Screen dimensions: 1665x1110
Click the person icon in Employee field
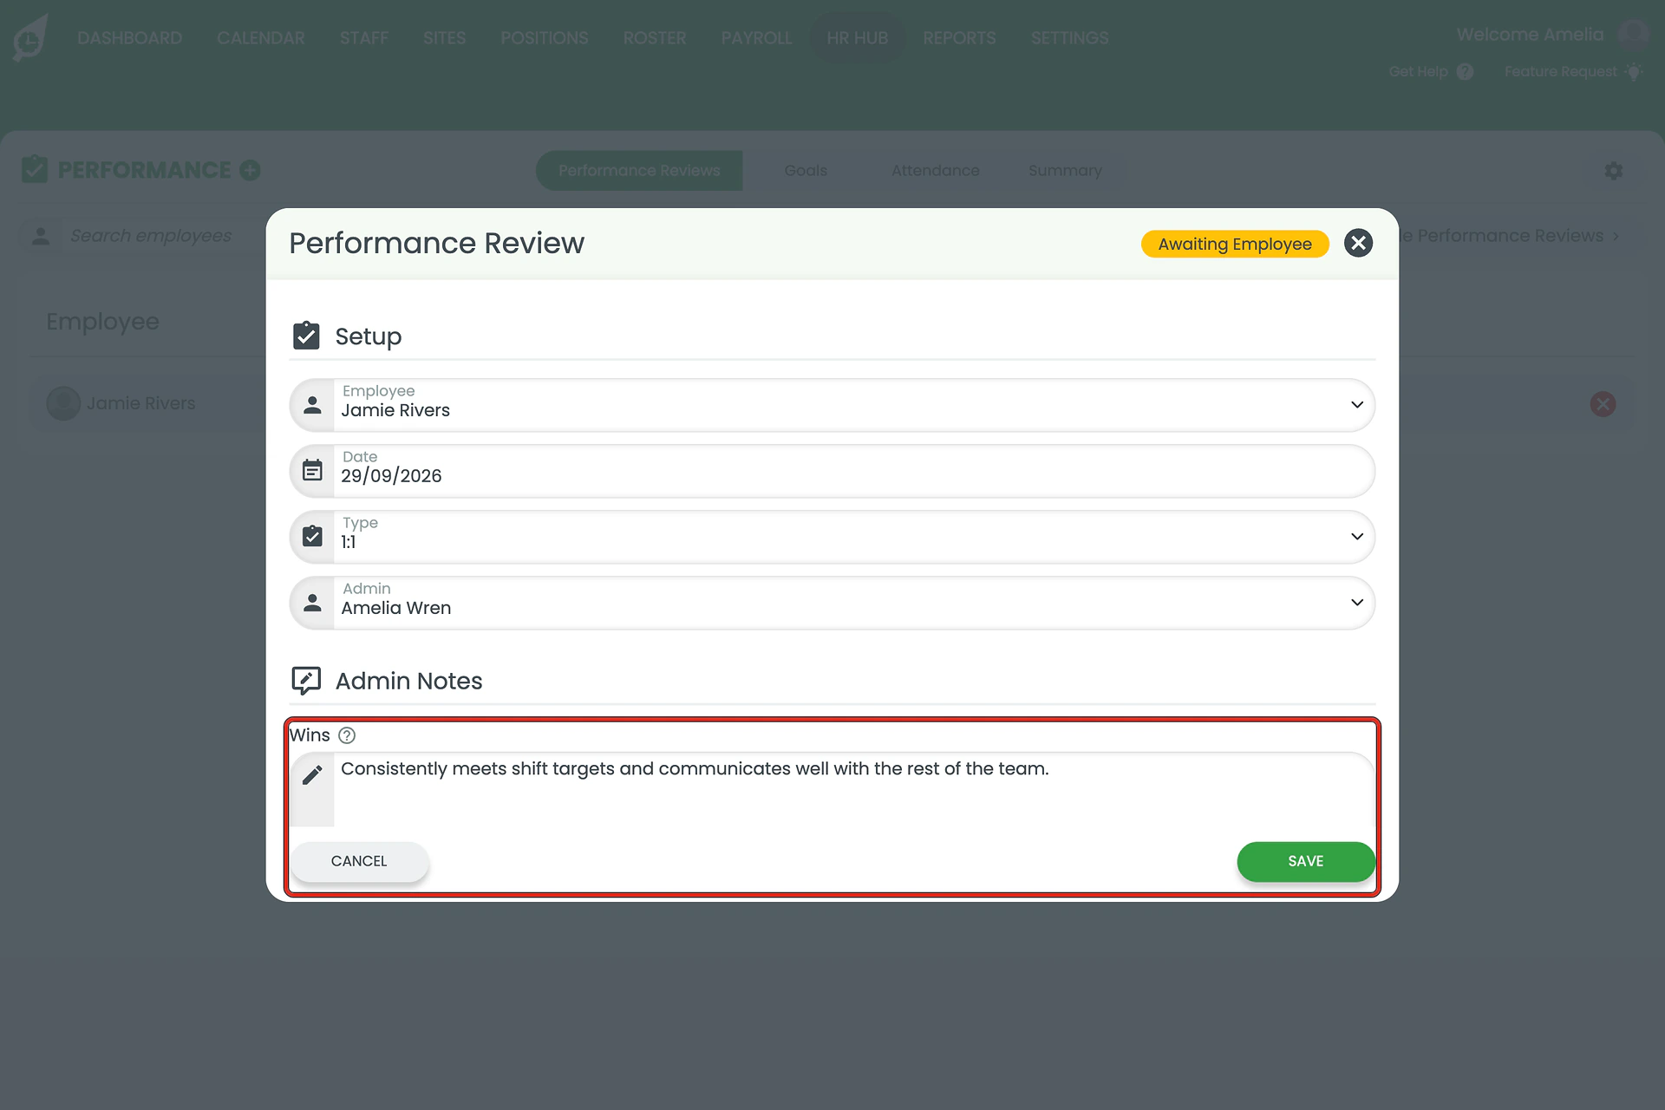pos(312,404)
